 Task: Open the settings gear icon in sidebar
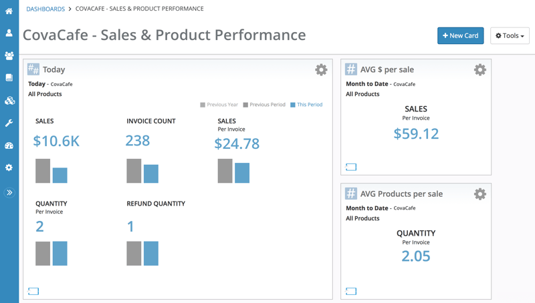[x=9, y=168]
